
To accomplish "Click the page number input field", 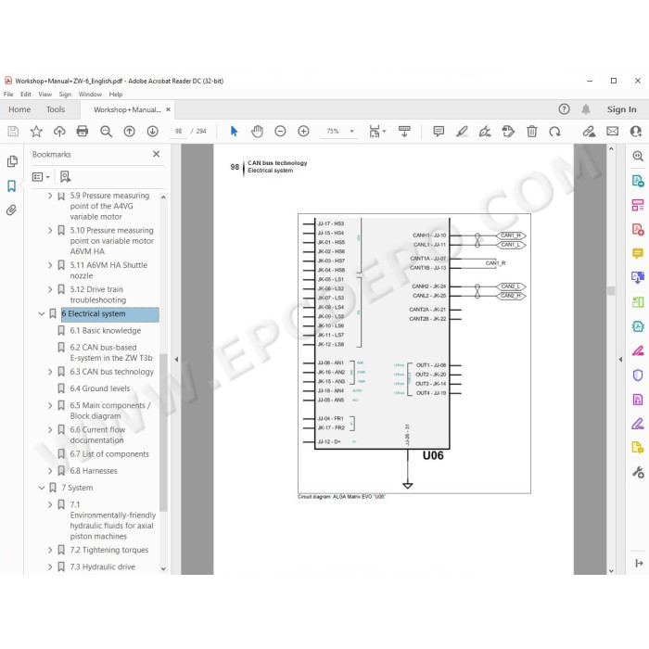I will click(x=178, y=132).
